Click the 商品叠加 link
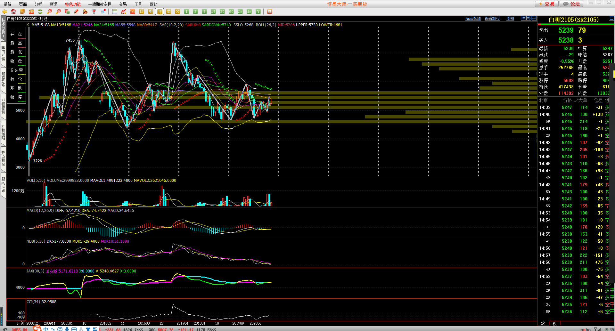This screenshot has height=331, width=615. tap(473, 19)
